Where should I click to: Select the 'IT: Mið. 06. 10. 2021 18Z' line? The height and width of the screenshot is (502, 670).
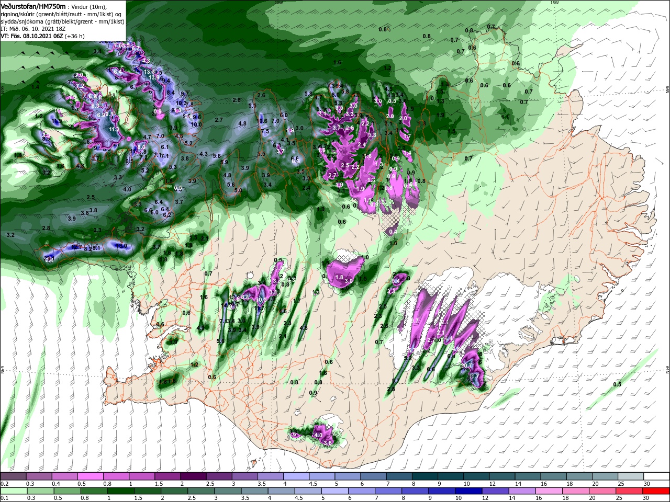coord(32,29)
